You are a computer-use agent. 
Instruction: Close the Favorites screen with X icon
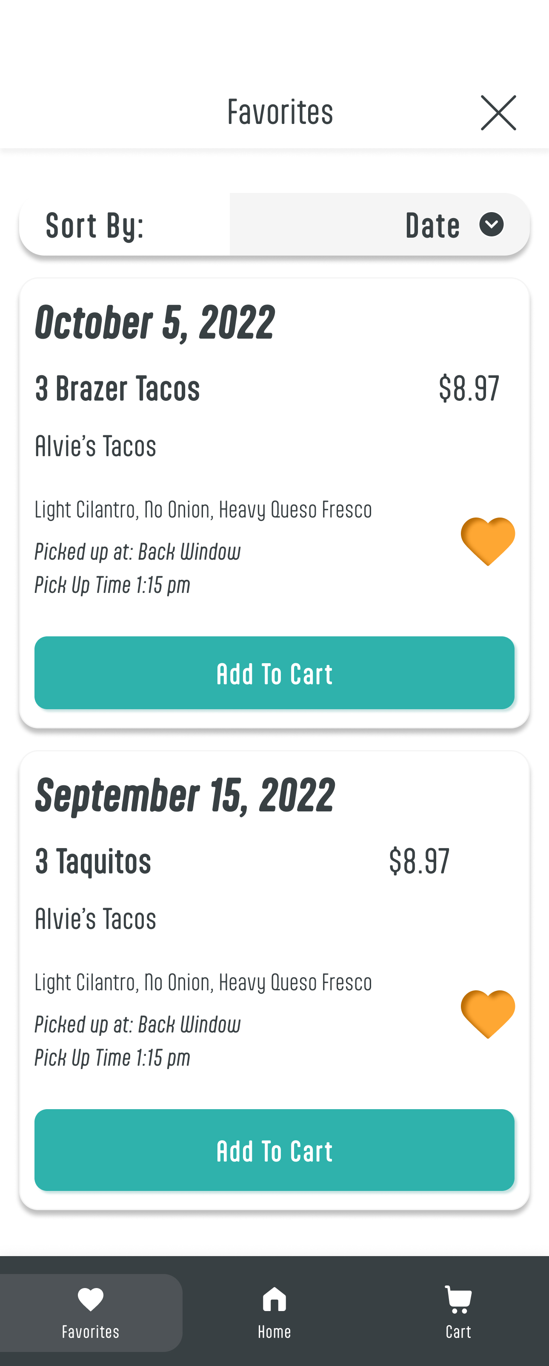click(x=498, y=113)
